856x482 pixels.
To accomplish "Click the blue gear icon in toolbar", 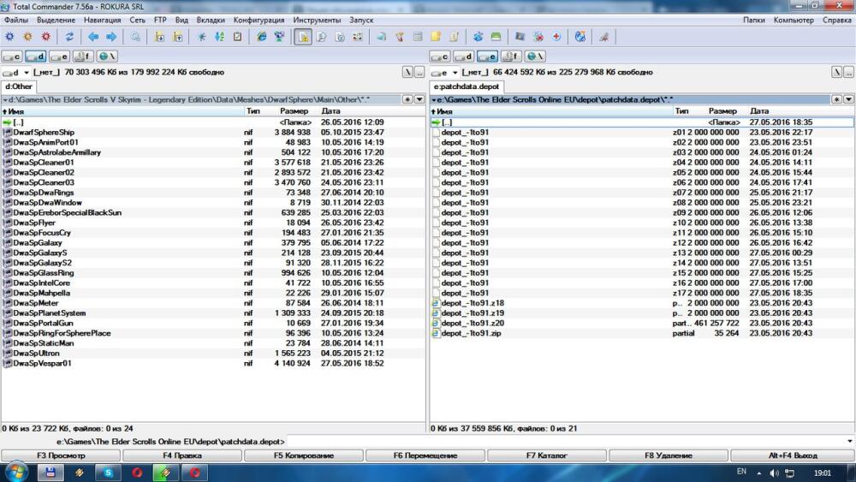I will 9,37.
